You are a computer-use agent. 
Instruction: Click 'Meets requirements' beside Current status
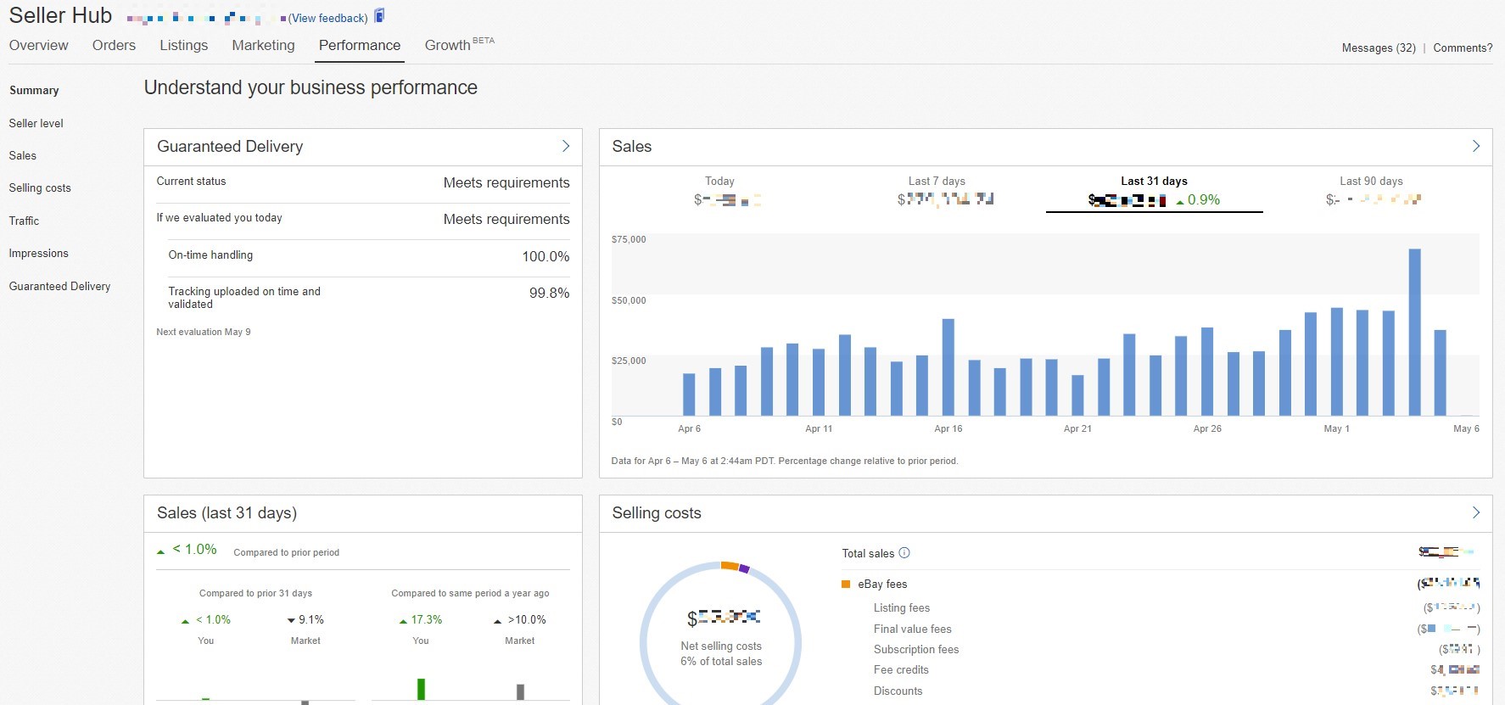coord(506,183)
